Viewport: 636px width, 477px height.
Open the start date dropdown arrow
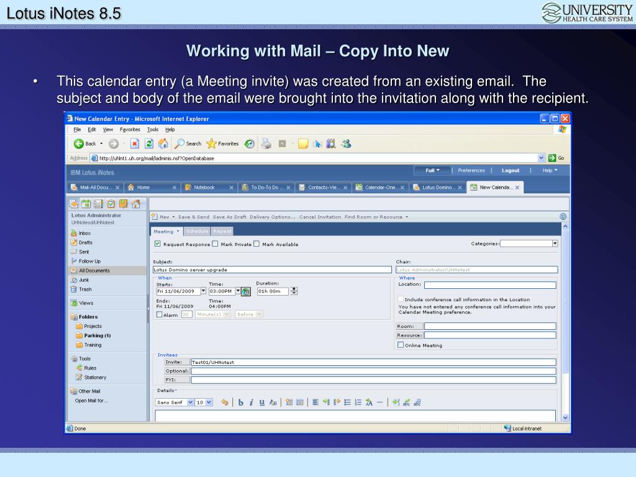pyautogui.click(x=203, y=291)
